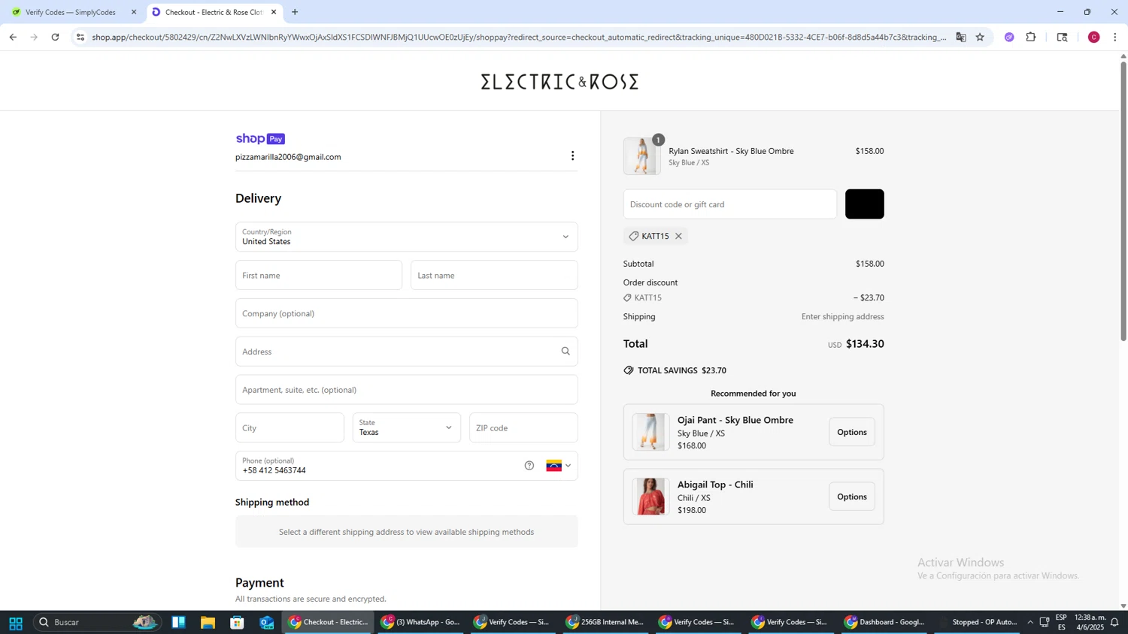
Task: Click the pizzamarilla2006@gmail.com email text
Action: (288, 157)
